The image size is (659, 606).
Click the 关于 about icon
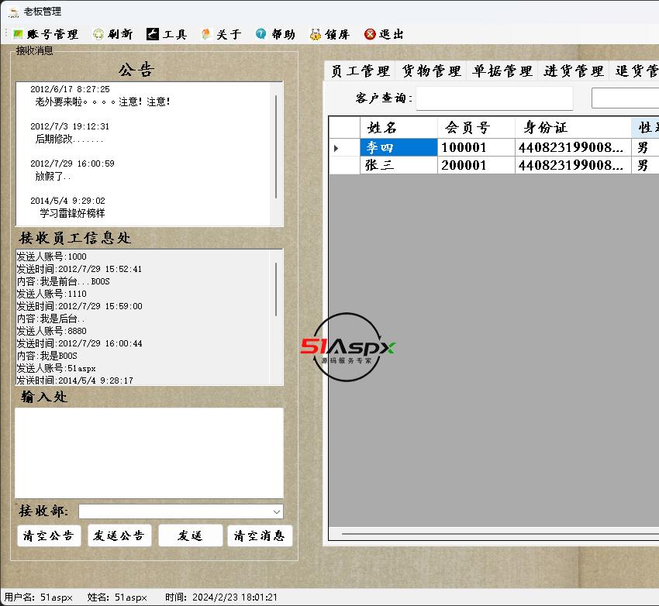tap(206, 34)
